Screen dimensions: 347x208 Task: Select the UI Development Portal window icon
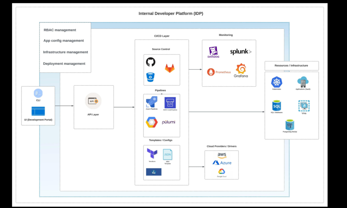(x=38, y=111)
